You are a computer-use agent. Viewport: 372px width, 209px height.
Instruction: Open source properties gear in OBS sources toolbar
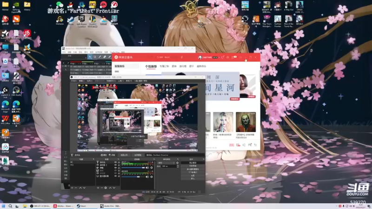[106, 188]
